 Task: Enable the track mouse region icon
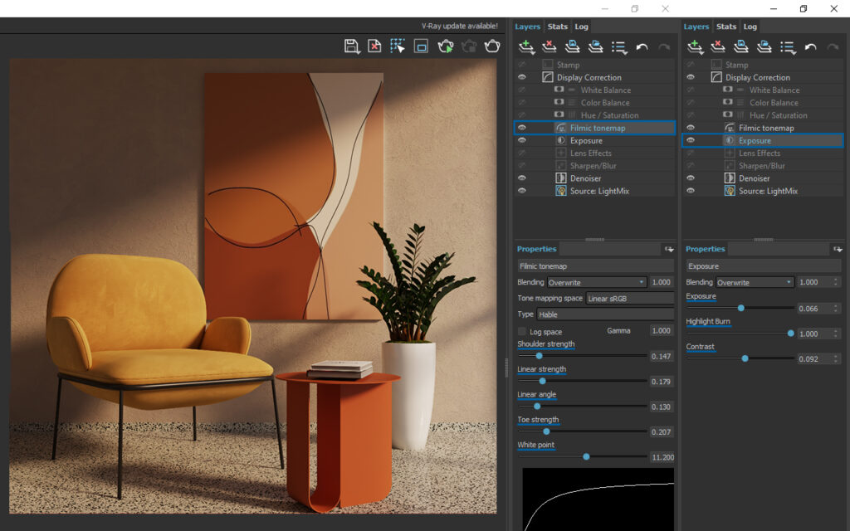point(398,46)
